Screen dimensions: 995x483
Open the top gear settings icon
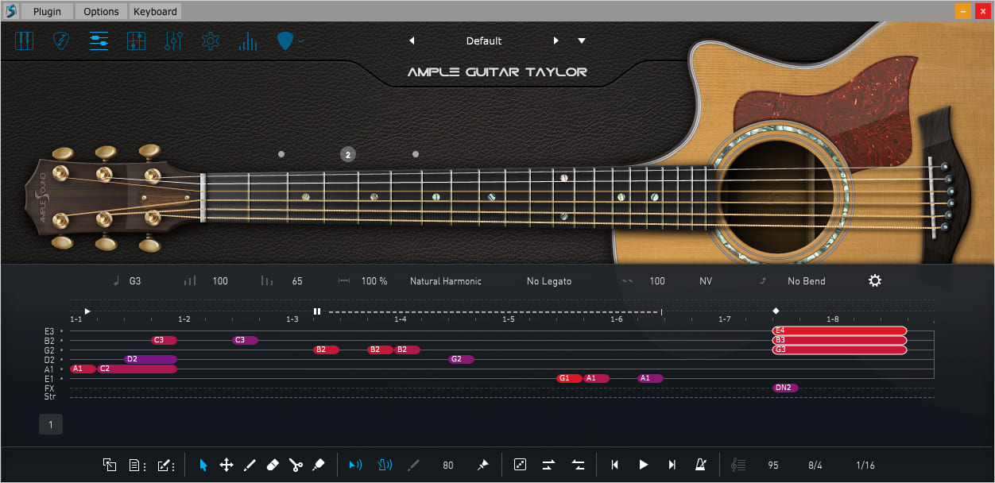coord(210,41)
